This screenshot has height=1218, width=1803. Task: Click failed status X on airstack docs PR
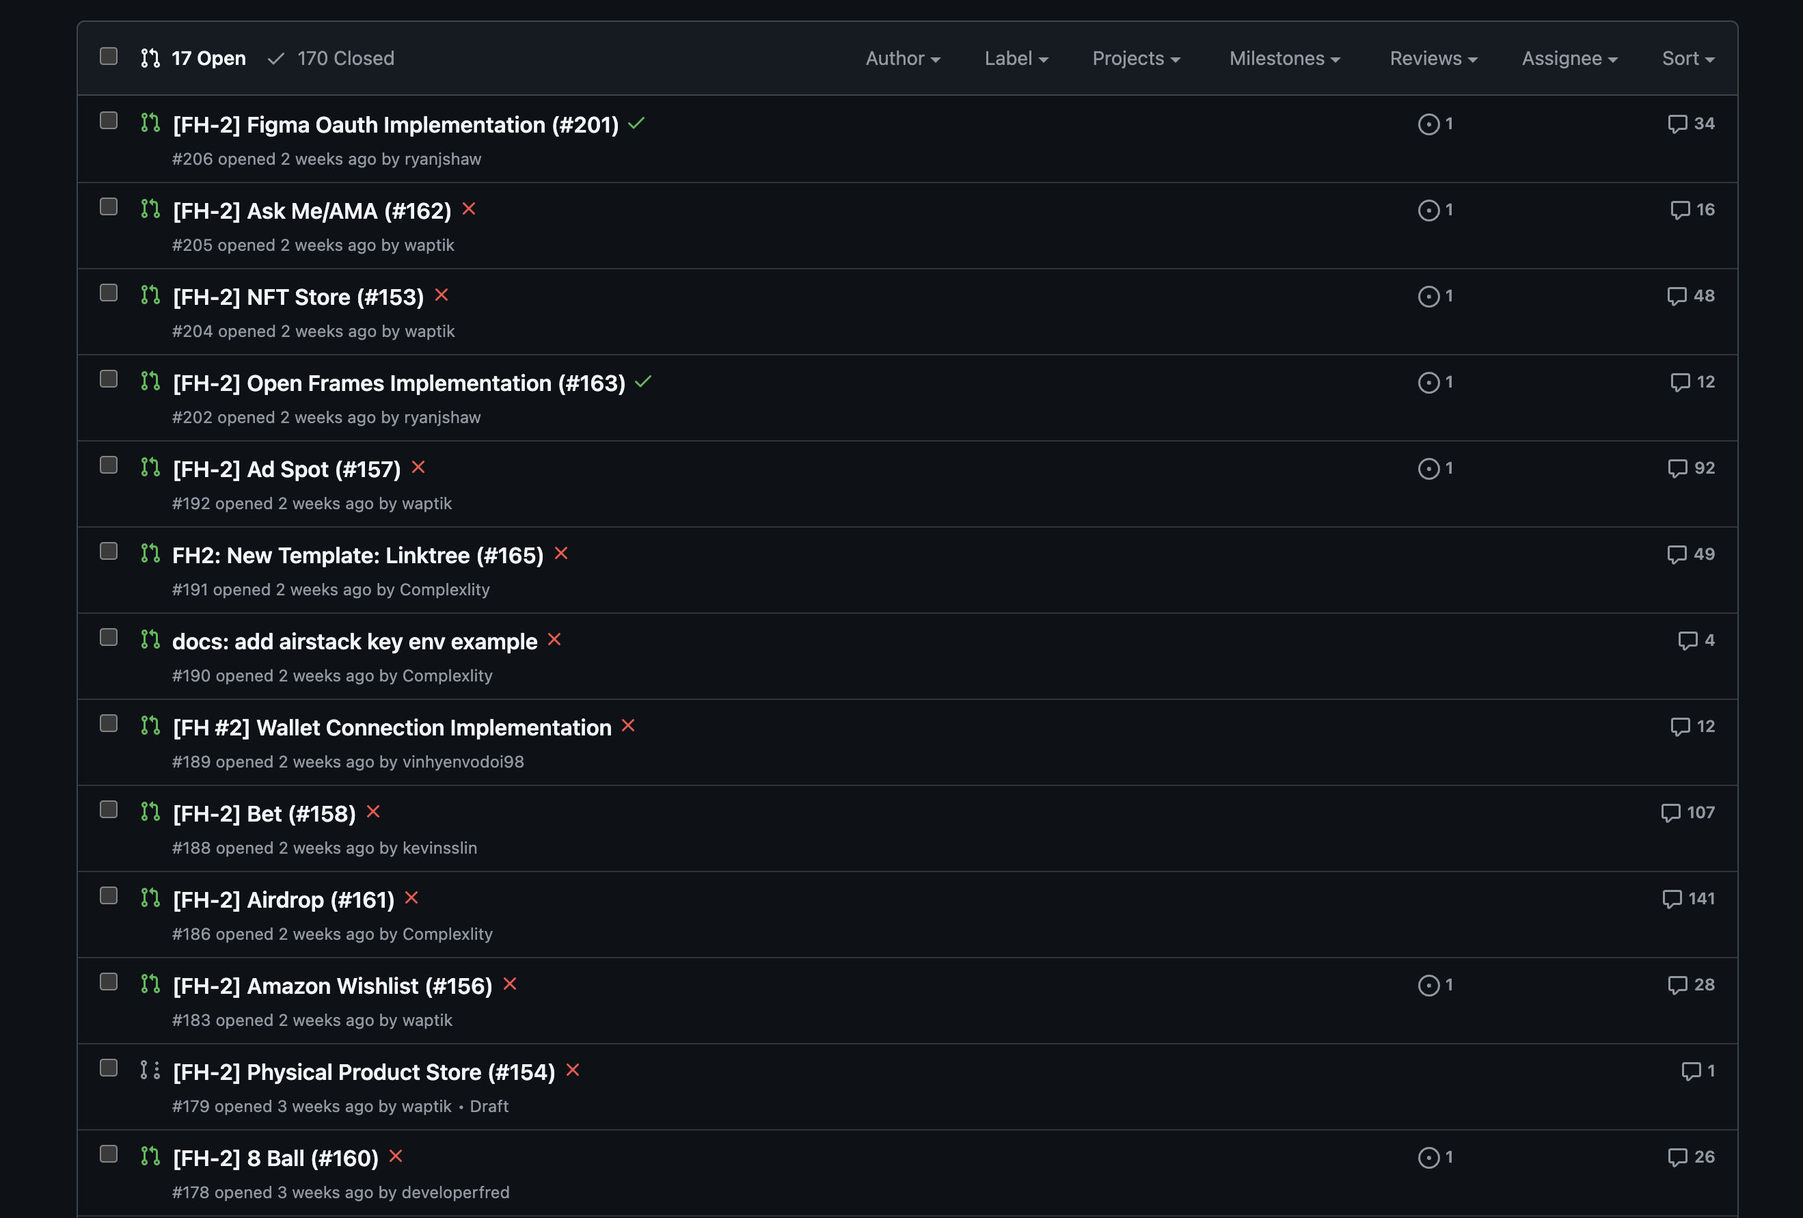(x=554, y=639)
